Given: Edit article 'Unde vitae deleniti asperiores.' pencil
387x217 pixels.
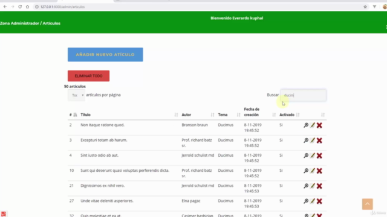Looking at the screenshot, I should (313, 201).
